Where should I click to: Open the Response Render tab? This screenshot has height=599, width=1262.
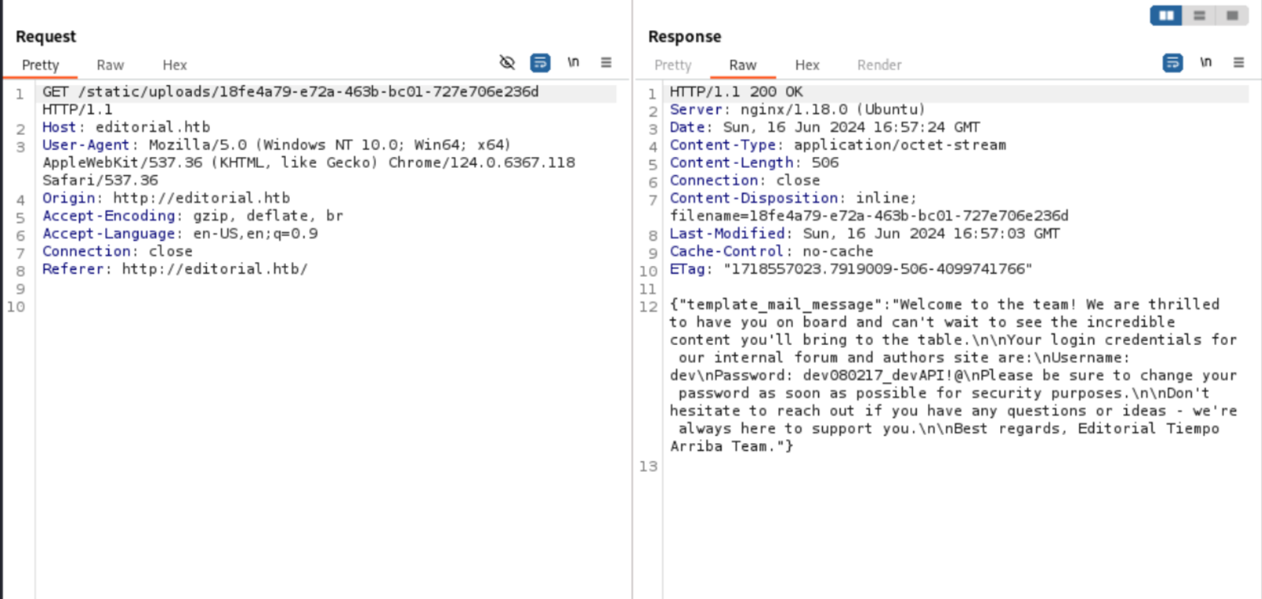click(x=879, y=65)
